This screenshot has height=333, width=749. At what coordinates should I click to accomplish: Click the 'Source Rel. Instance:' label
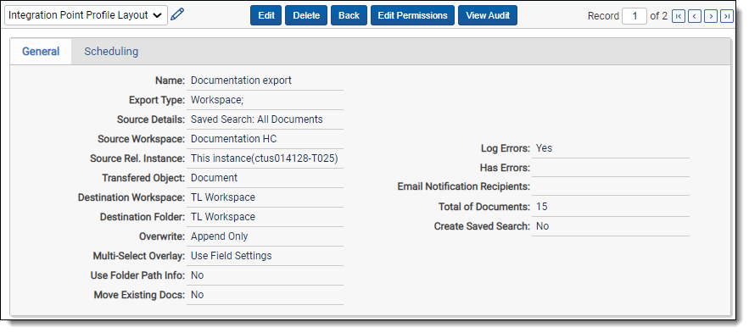pyautogui.click(x=137, y=158)
